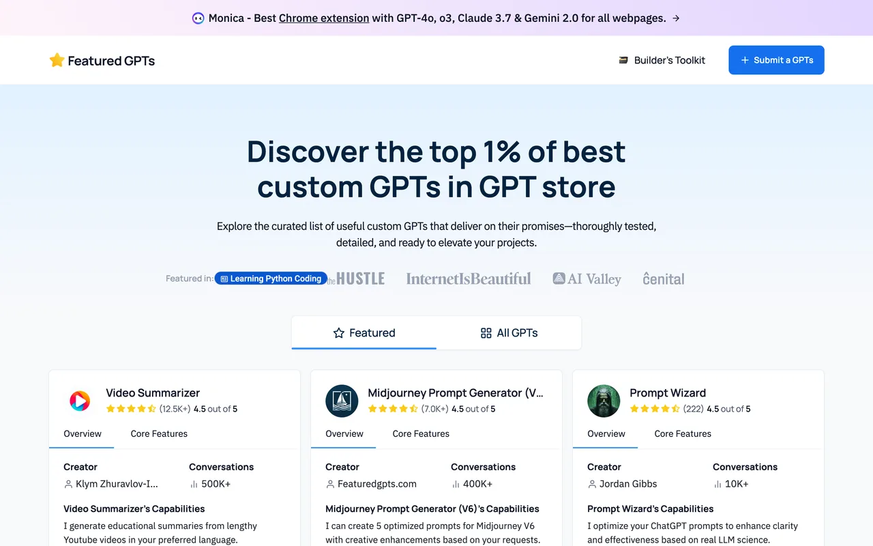Click the InternetIsBeautiful logo
Image resolution: width=873 pixels, height=546 pixels.
pos(469,278)
